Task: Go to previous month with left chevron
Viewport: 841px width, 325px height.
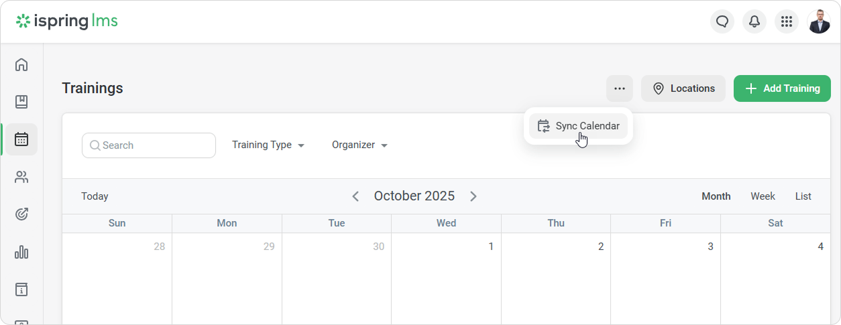Action: 355,196
